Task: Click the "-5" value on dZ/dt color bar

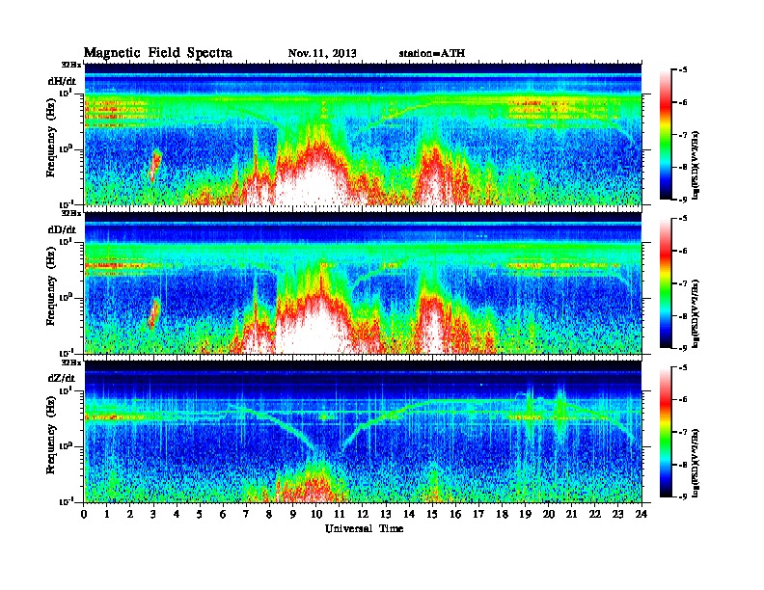Action: click(x=683, y=367)
